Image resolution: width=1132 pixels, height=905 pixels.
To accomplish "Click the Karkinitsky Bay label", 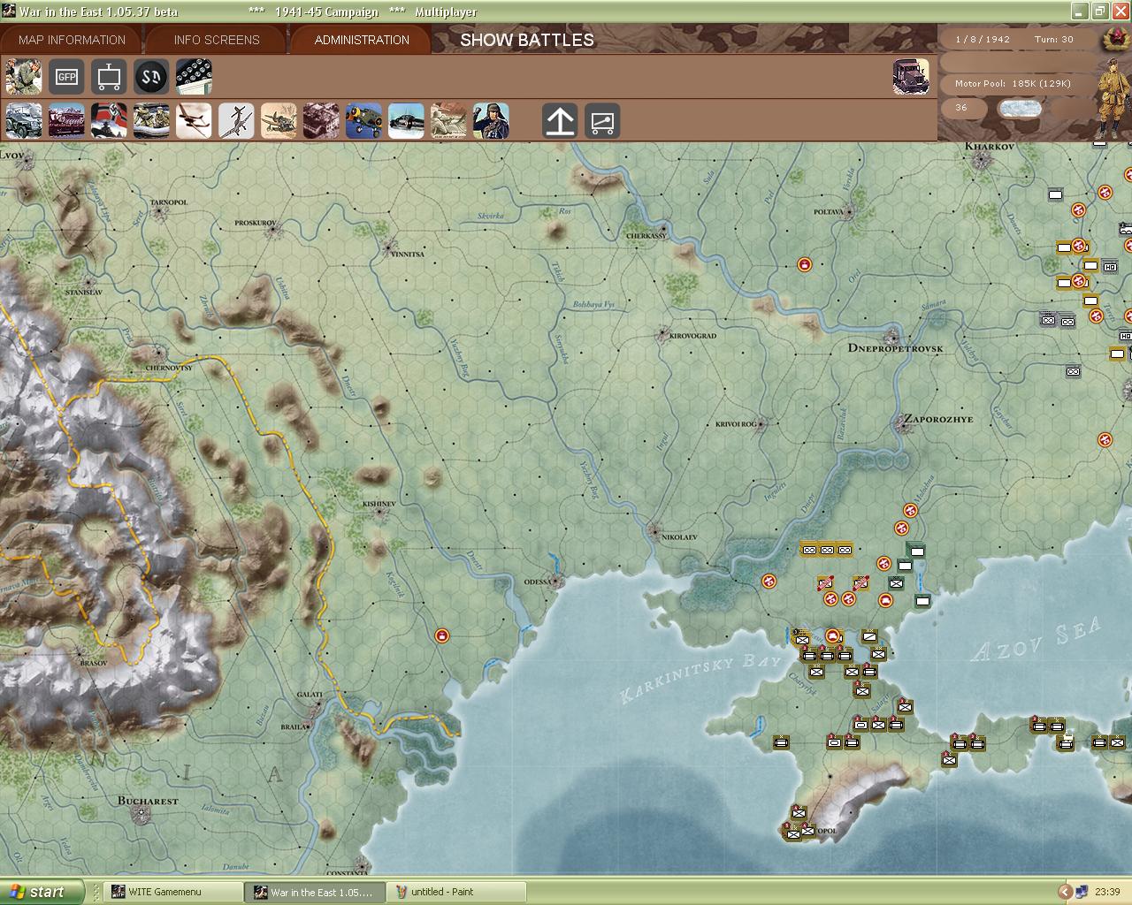I will [701, 677].
